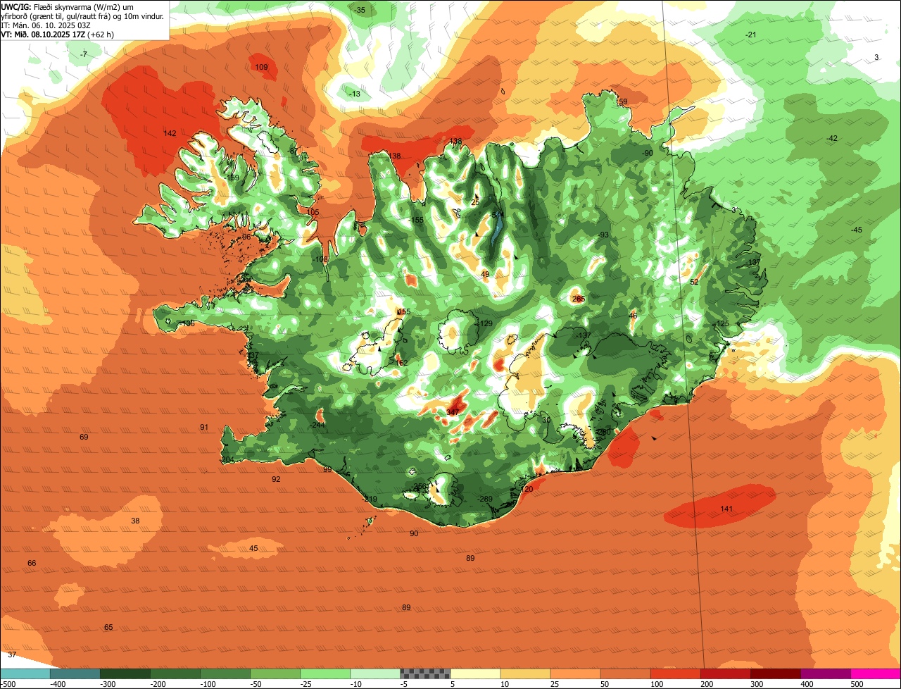
Task: Click the "-125" value in east Iceland
Action: click(x=722, y=323)
